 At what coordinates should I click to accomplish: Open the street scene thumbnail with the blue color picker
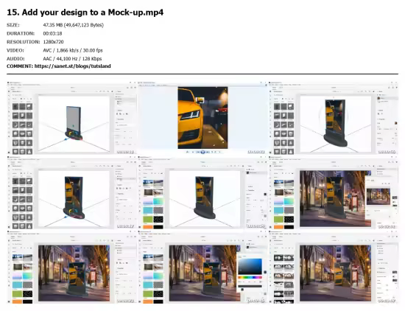click(x=202, y=267)
